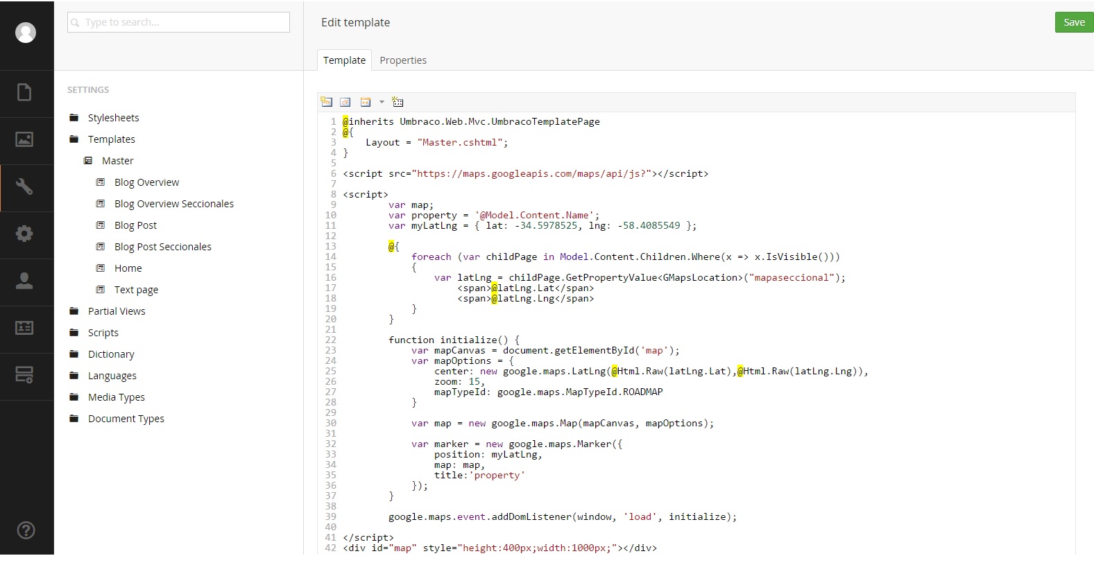Insert dictionary item toolbar icon

(x=345, y=102)
